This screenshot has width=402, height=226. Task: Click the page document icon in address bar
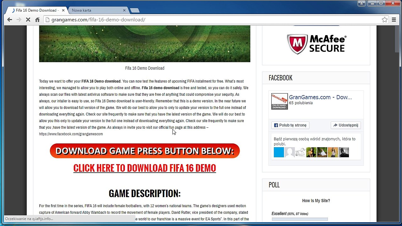point(48,20)
